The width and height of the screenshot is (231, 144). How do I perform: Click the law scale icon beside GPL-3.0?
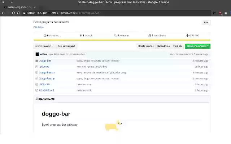click(x=187, y=35)
